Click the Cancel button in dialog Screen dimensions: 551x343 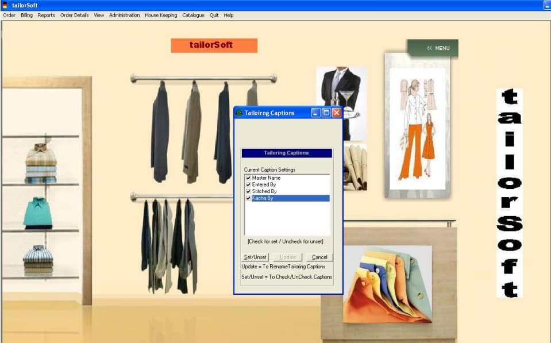(x=319, y=257)
